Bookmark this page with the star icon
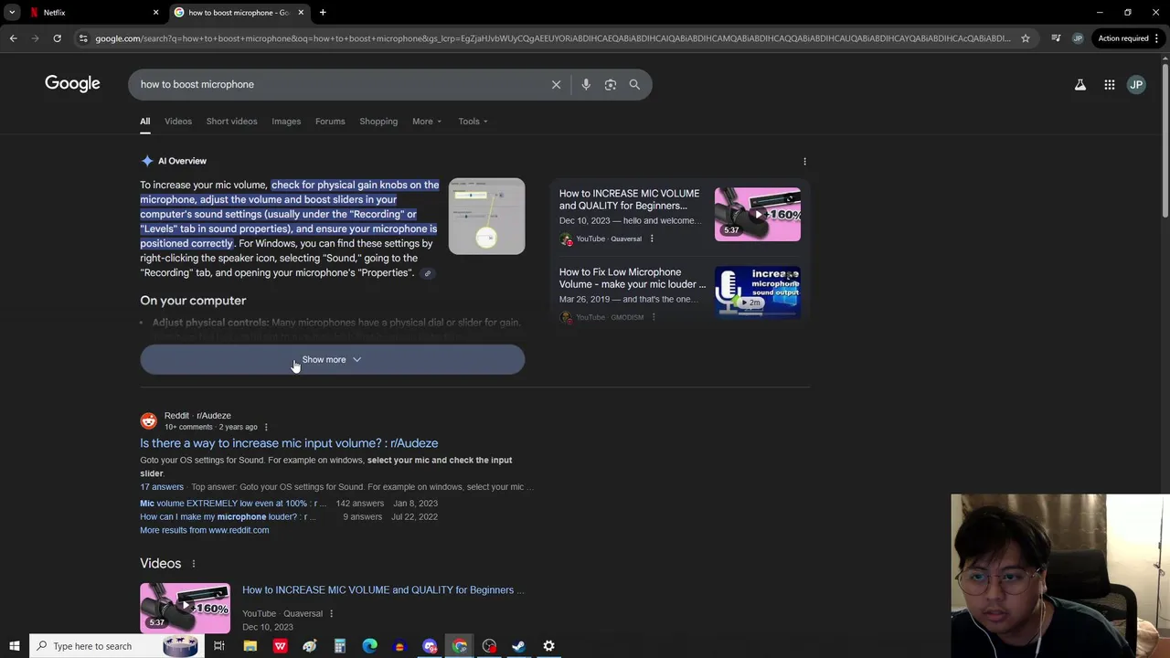The image size is (1170, 658). (1026, 38)
